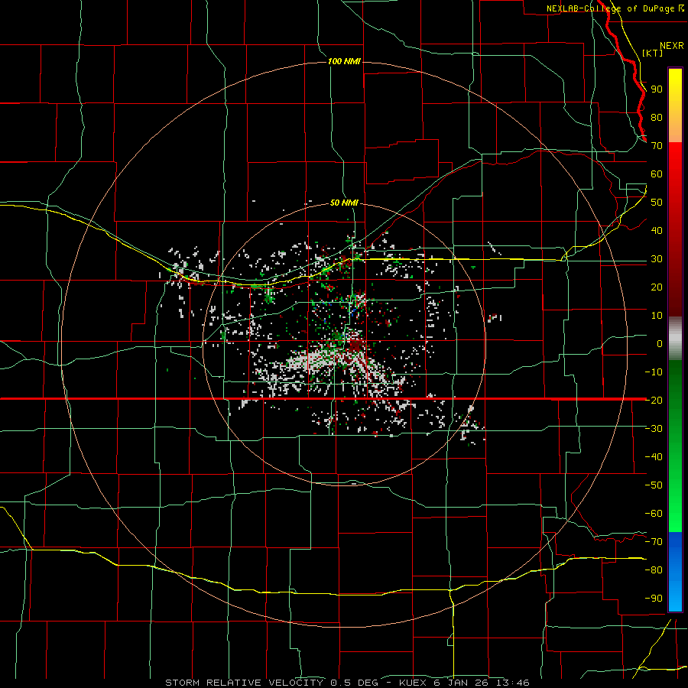This screenshot has height=688, width=688.
Task: Pick the 60 value on the velocity scale
Action: pos(657,174)
